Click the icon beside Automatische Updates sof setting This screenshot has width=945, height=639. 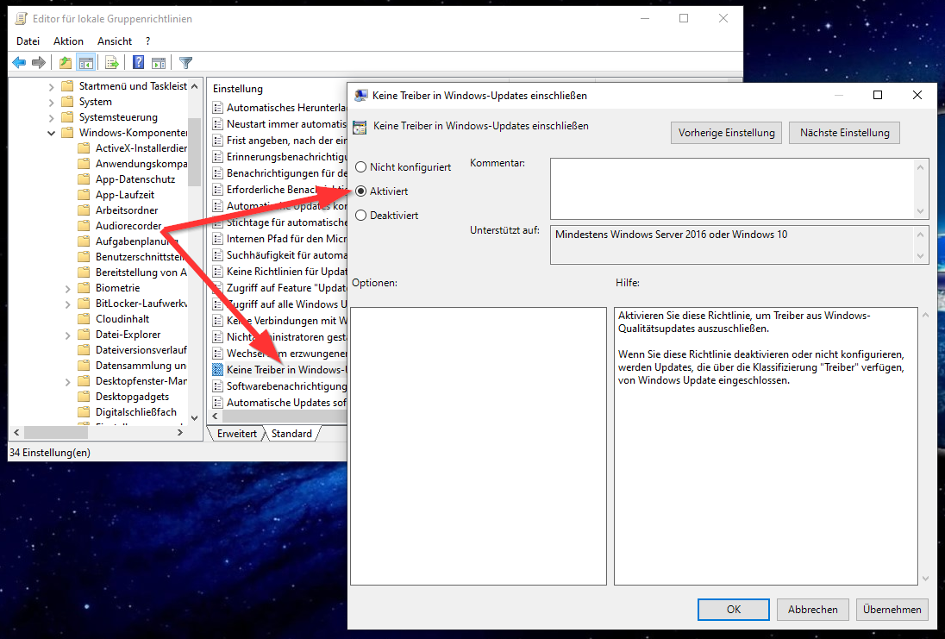(217, 402)
